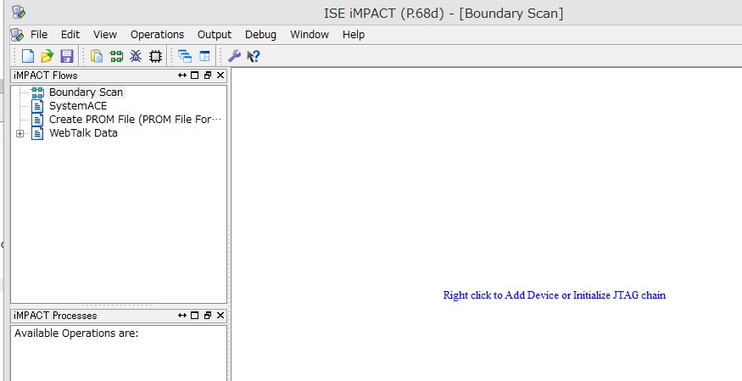Click the Initialize Chain green boundary-scan icon
Screen dimensions: 742x381
[116, 56]
